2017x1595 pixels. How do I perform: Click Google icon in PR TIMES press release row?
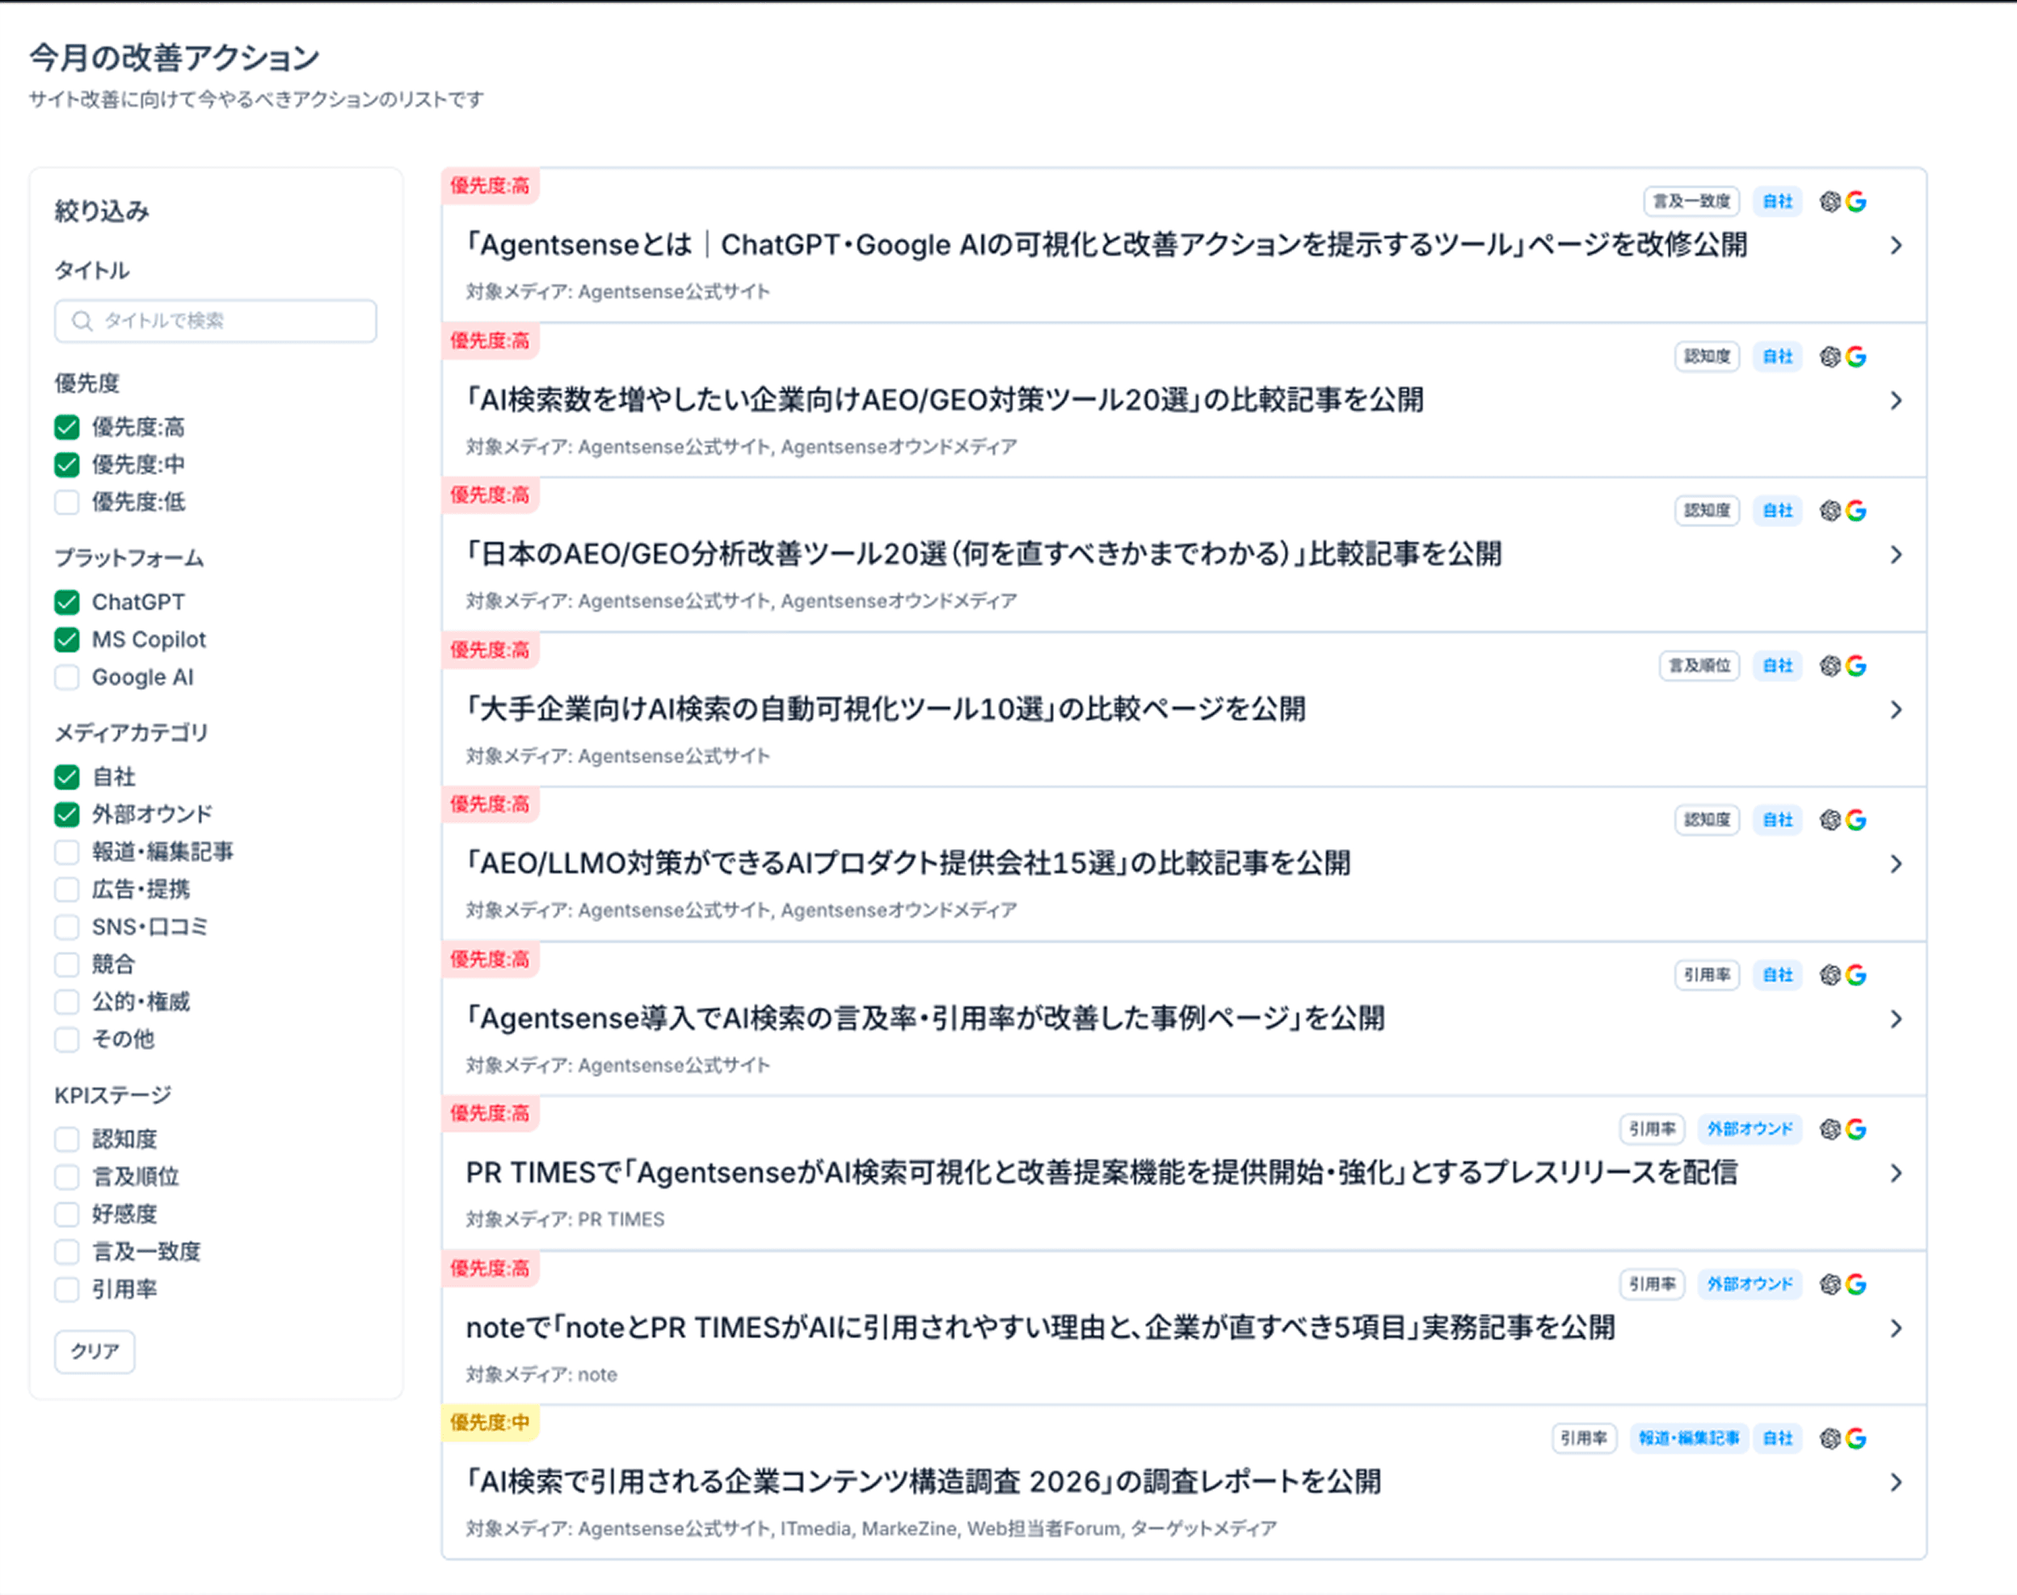click(1856, 1130)
